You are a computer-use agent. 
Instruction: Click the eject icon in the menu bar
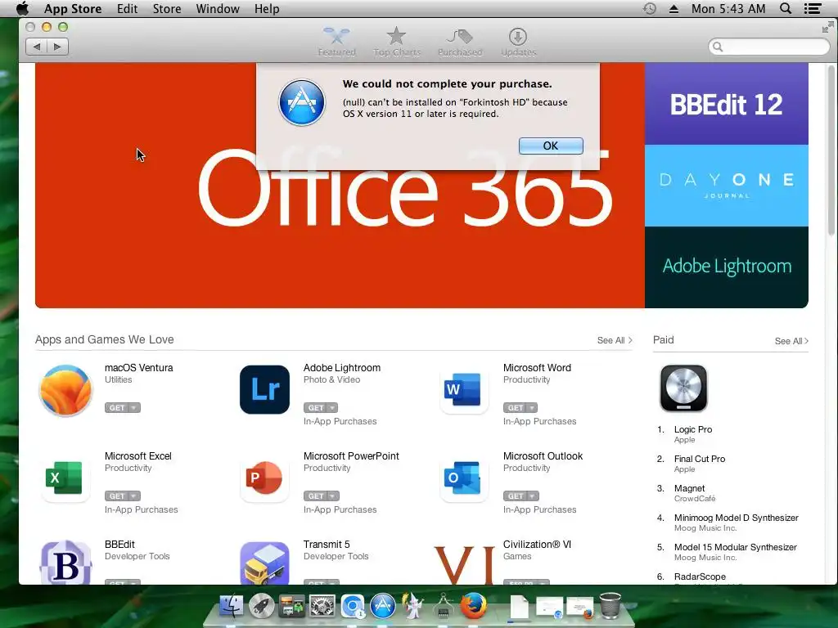point(674,9)
